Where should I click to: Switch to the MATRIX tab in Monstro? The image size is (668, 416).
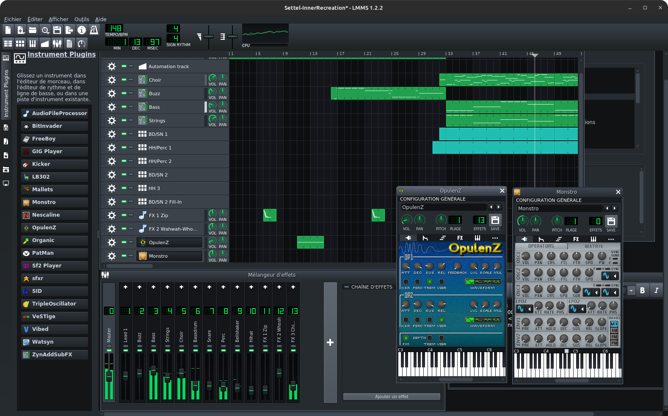tap(593, 246)
